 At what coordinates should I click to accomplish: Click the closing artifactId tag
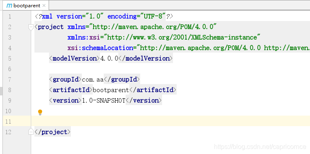pos(153,90)
